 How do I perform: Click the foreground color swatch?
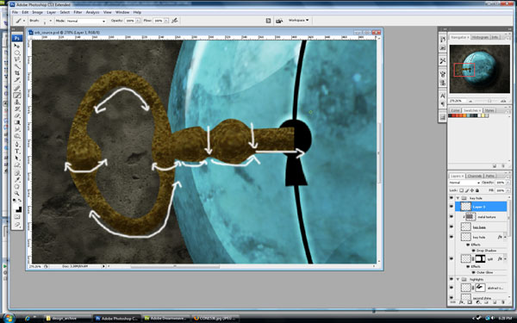(16, 208)
